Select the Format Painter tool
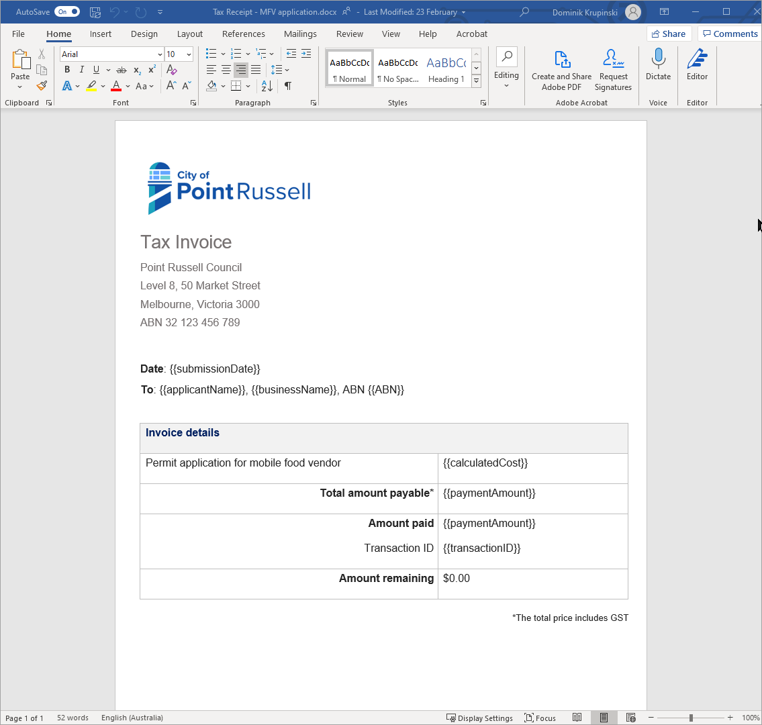The height and width of the screenshot is (725, 762). point(41,85)
